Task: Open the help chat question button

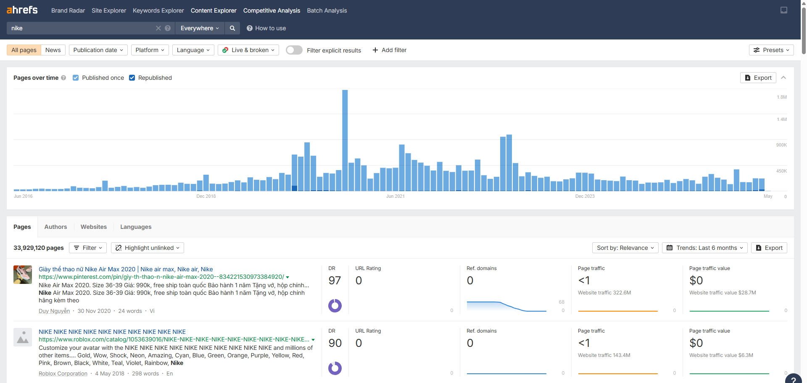Action: (x=794, y=379)
